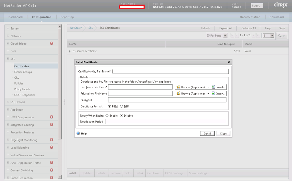Open the 25 Per Page dropdown
Image resolution: width=292 pixels, height=181 pixels.
tap(225, 36)
